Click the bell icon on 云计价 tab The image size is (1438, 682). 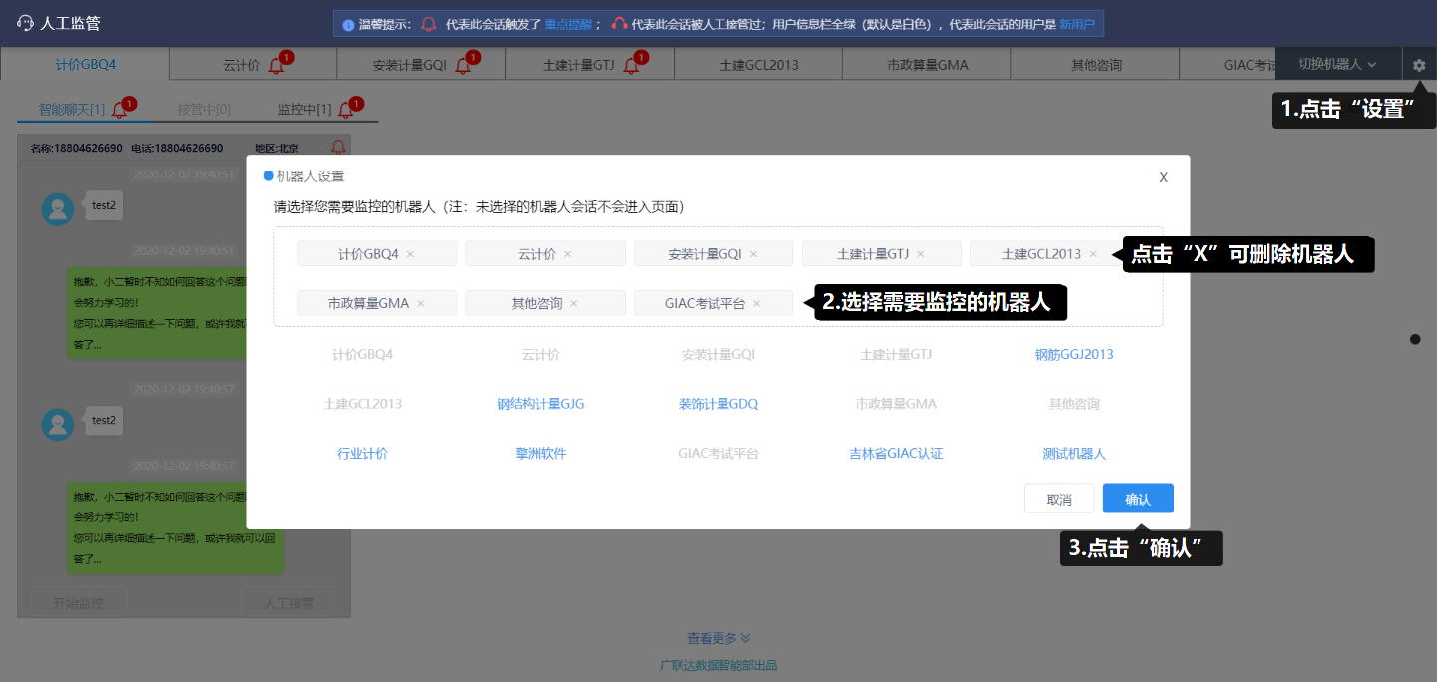[x=277, y=66]
